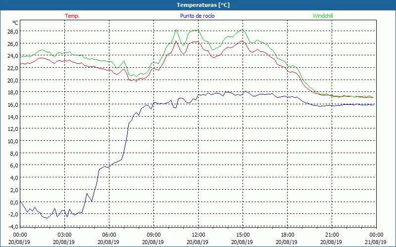
Task: Click the 18,0 y-axis value
Action: (13, 92)
